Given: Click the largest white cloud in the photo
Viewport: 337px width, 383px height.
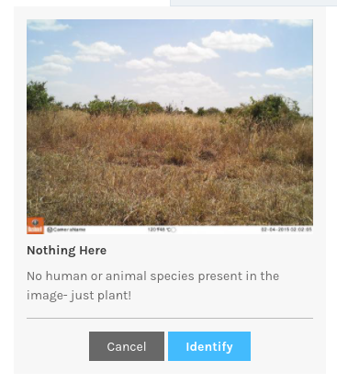Looking at the screenshot, I should 237,40.
